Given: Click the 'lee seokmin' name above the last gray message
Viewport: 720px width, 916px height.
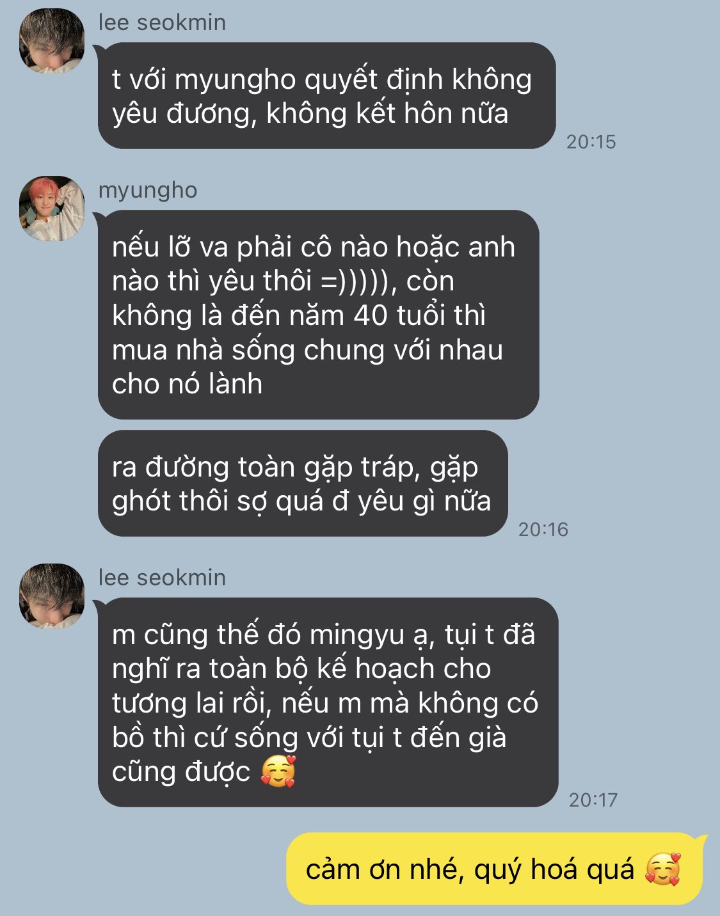Looking at the screenshot, I should click(162, 578).
